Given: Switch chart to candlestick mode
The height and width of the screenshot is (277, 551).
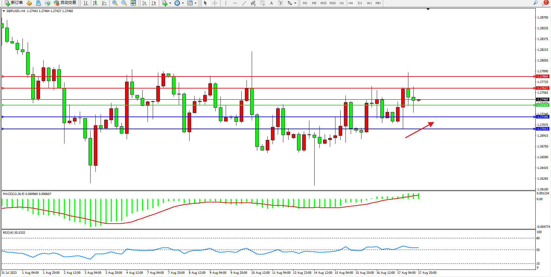Looking at the screenshot, I should (x=95, y=3).
